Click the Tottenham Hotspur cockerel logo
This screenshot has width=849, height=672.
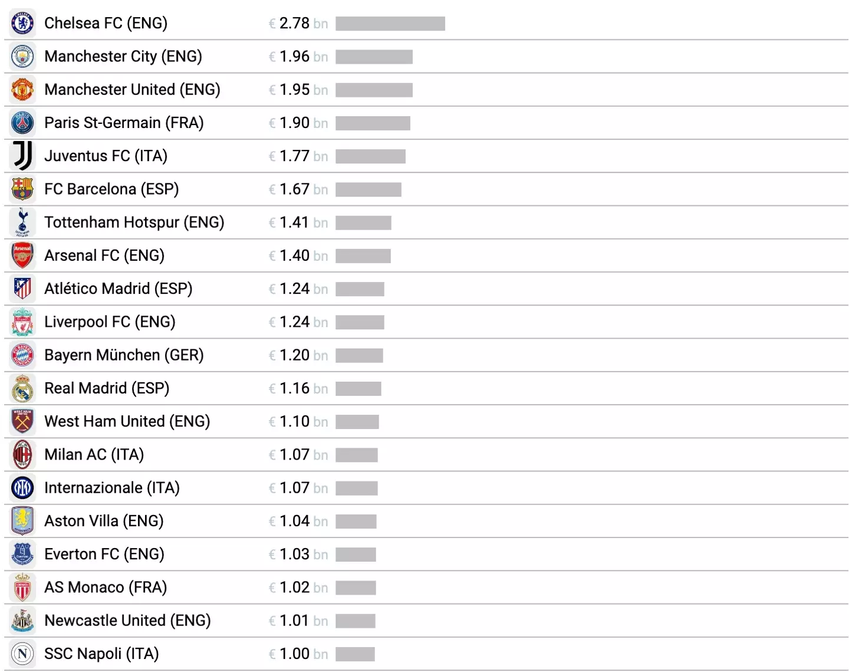[22, 222]
